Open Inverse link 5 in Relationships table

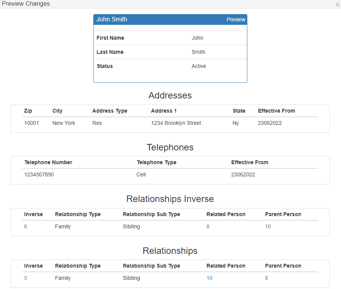point(26,278)
